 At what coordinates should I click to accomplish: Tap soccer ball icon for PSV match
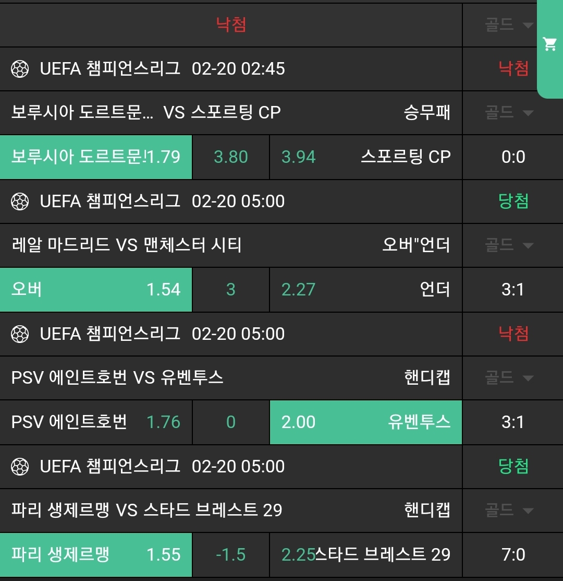(20, 334)
